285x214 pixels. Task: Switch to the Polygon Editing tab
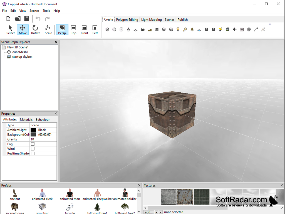[x=127, y=20]
